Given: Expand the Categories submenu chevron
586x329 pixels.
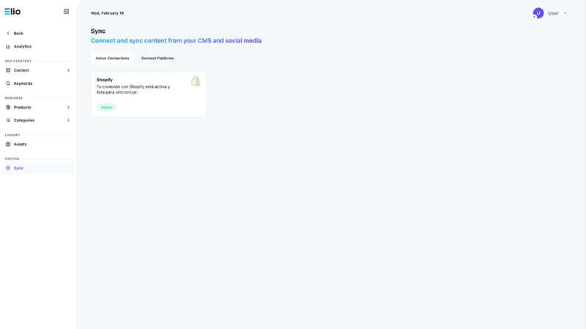Looking at the screenshot, I should [68, 120].
